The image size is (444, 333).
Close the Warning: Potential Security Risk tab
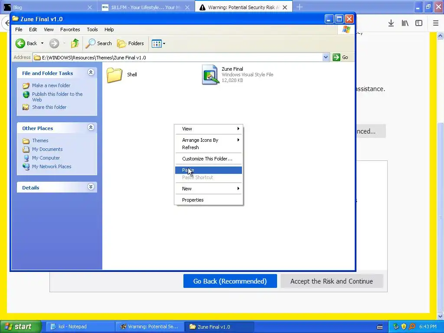click(x=285, y=7)
